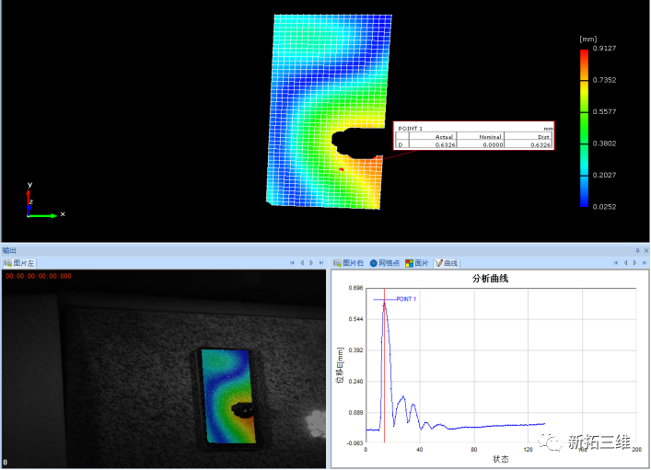Go to next tab in right curve panel
The width and height of the screenshot is (651, 470).
point(634,262)
